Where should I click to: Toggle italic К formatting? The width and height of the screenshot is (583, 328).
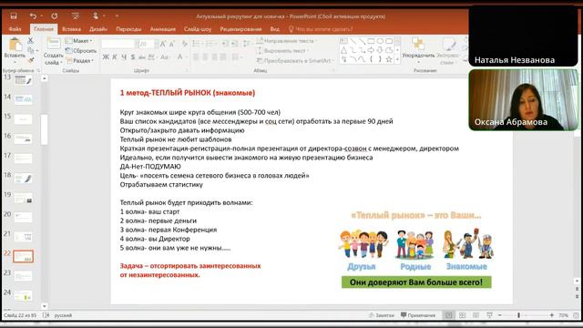pos(115,56)
